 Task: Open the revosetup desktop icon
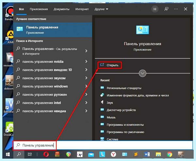pyautogui.click(x=8, y=59)
